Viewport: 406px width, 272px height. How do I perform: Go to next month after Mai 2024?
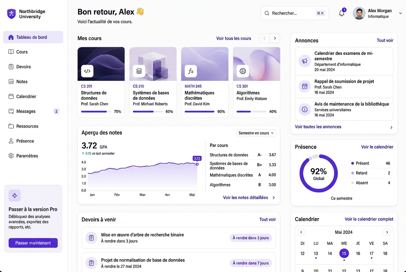coord(387,232)
